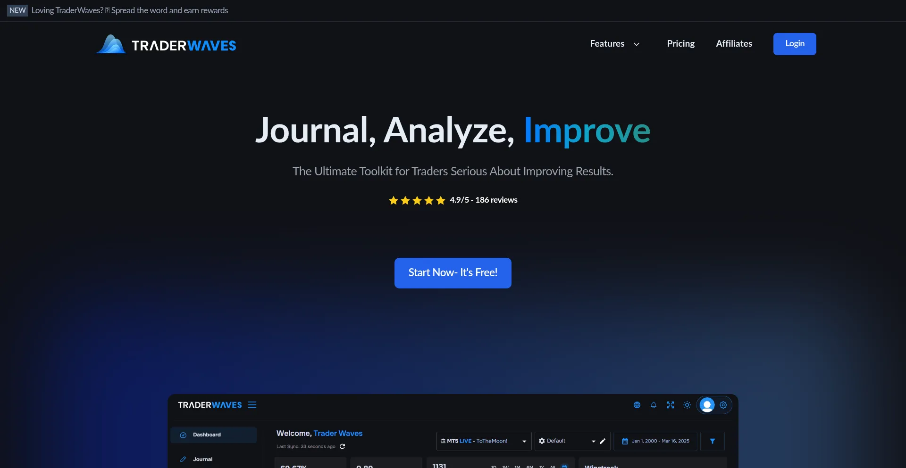Open the 'Spread the word and earn rewards' announcement
906x468 pixels.
(130, 10)
